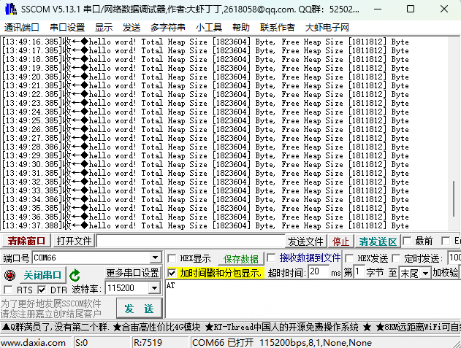Click the 更多串口设置 button

pos(132,273)
